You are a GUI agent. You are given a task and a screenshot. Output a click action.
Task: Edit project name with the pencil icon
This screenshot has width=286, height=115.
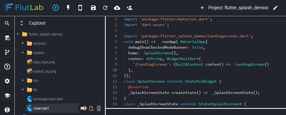tap(275, 8)
